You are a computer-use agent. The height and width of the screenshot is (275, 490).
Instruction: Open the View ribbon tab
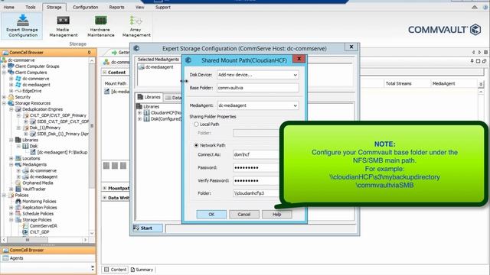click(x=139, y=7)
